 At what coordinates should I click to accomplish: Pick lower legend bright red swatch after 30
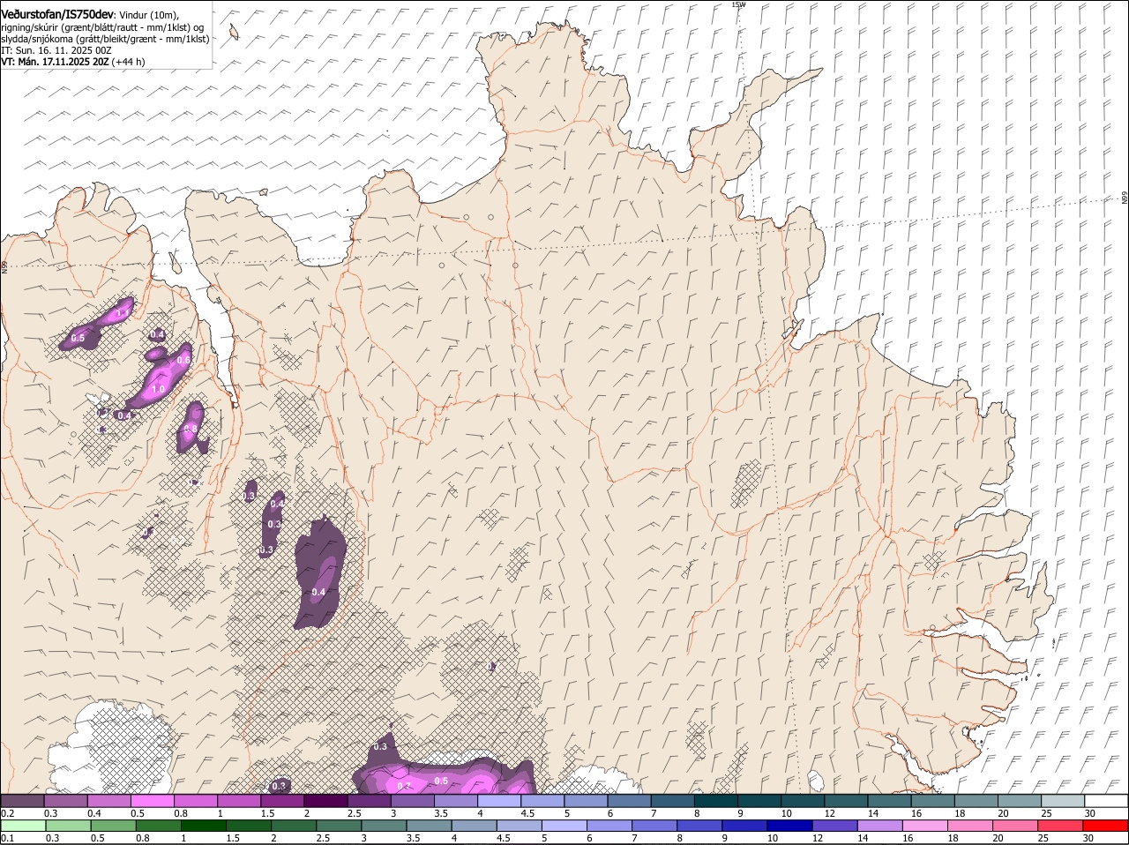pos(1105,826)
